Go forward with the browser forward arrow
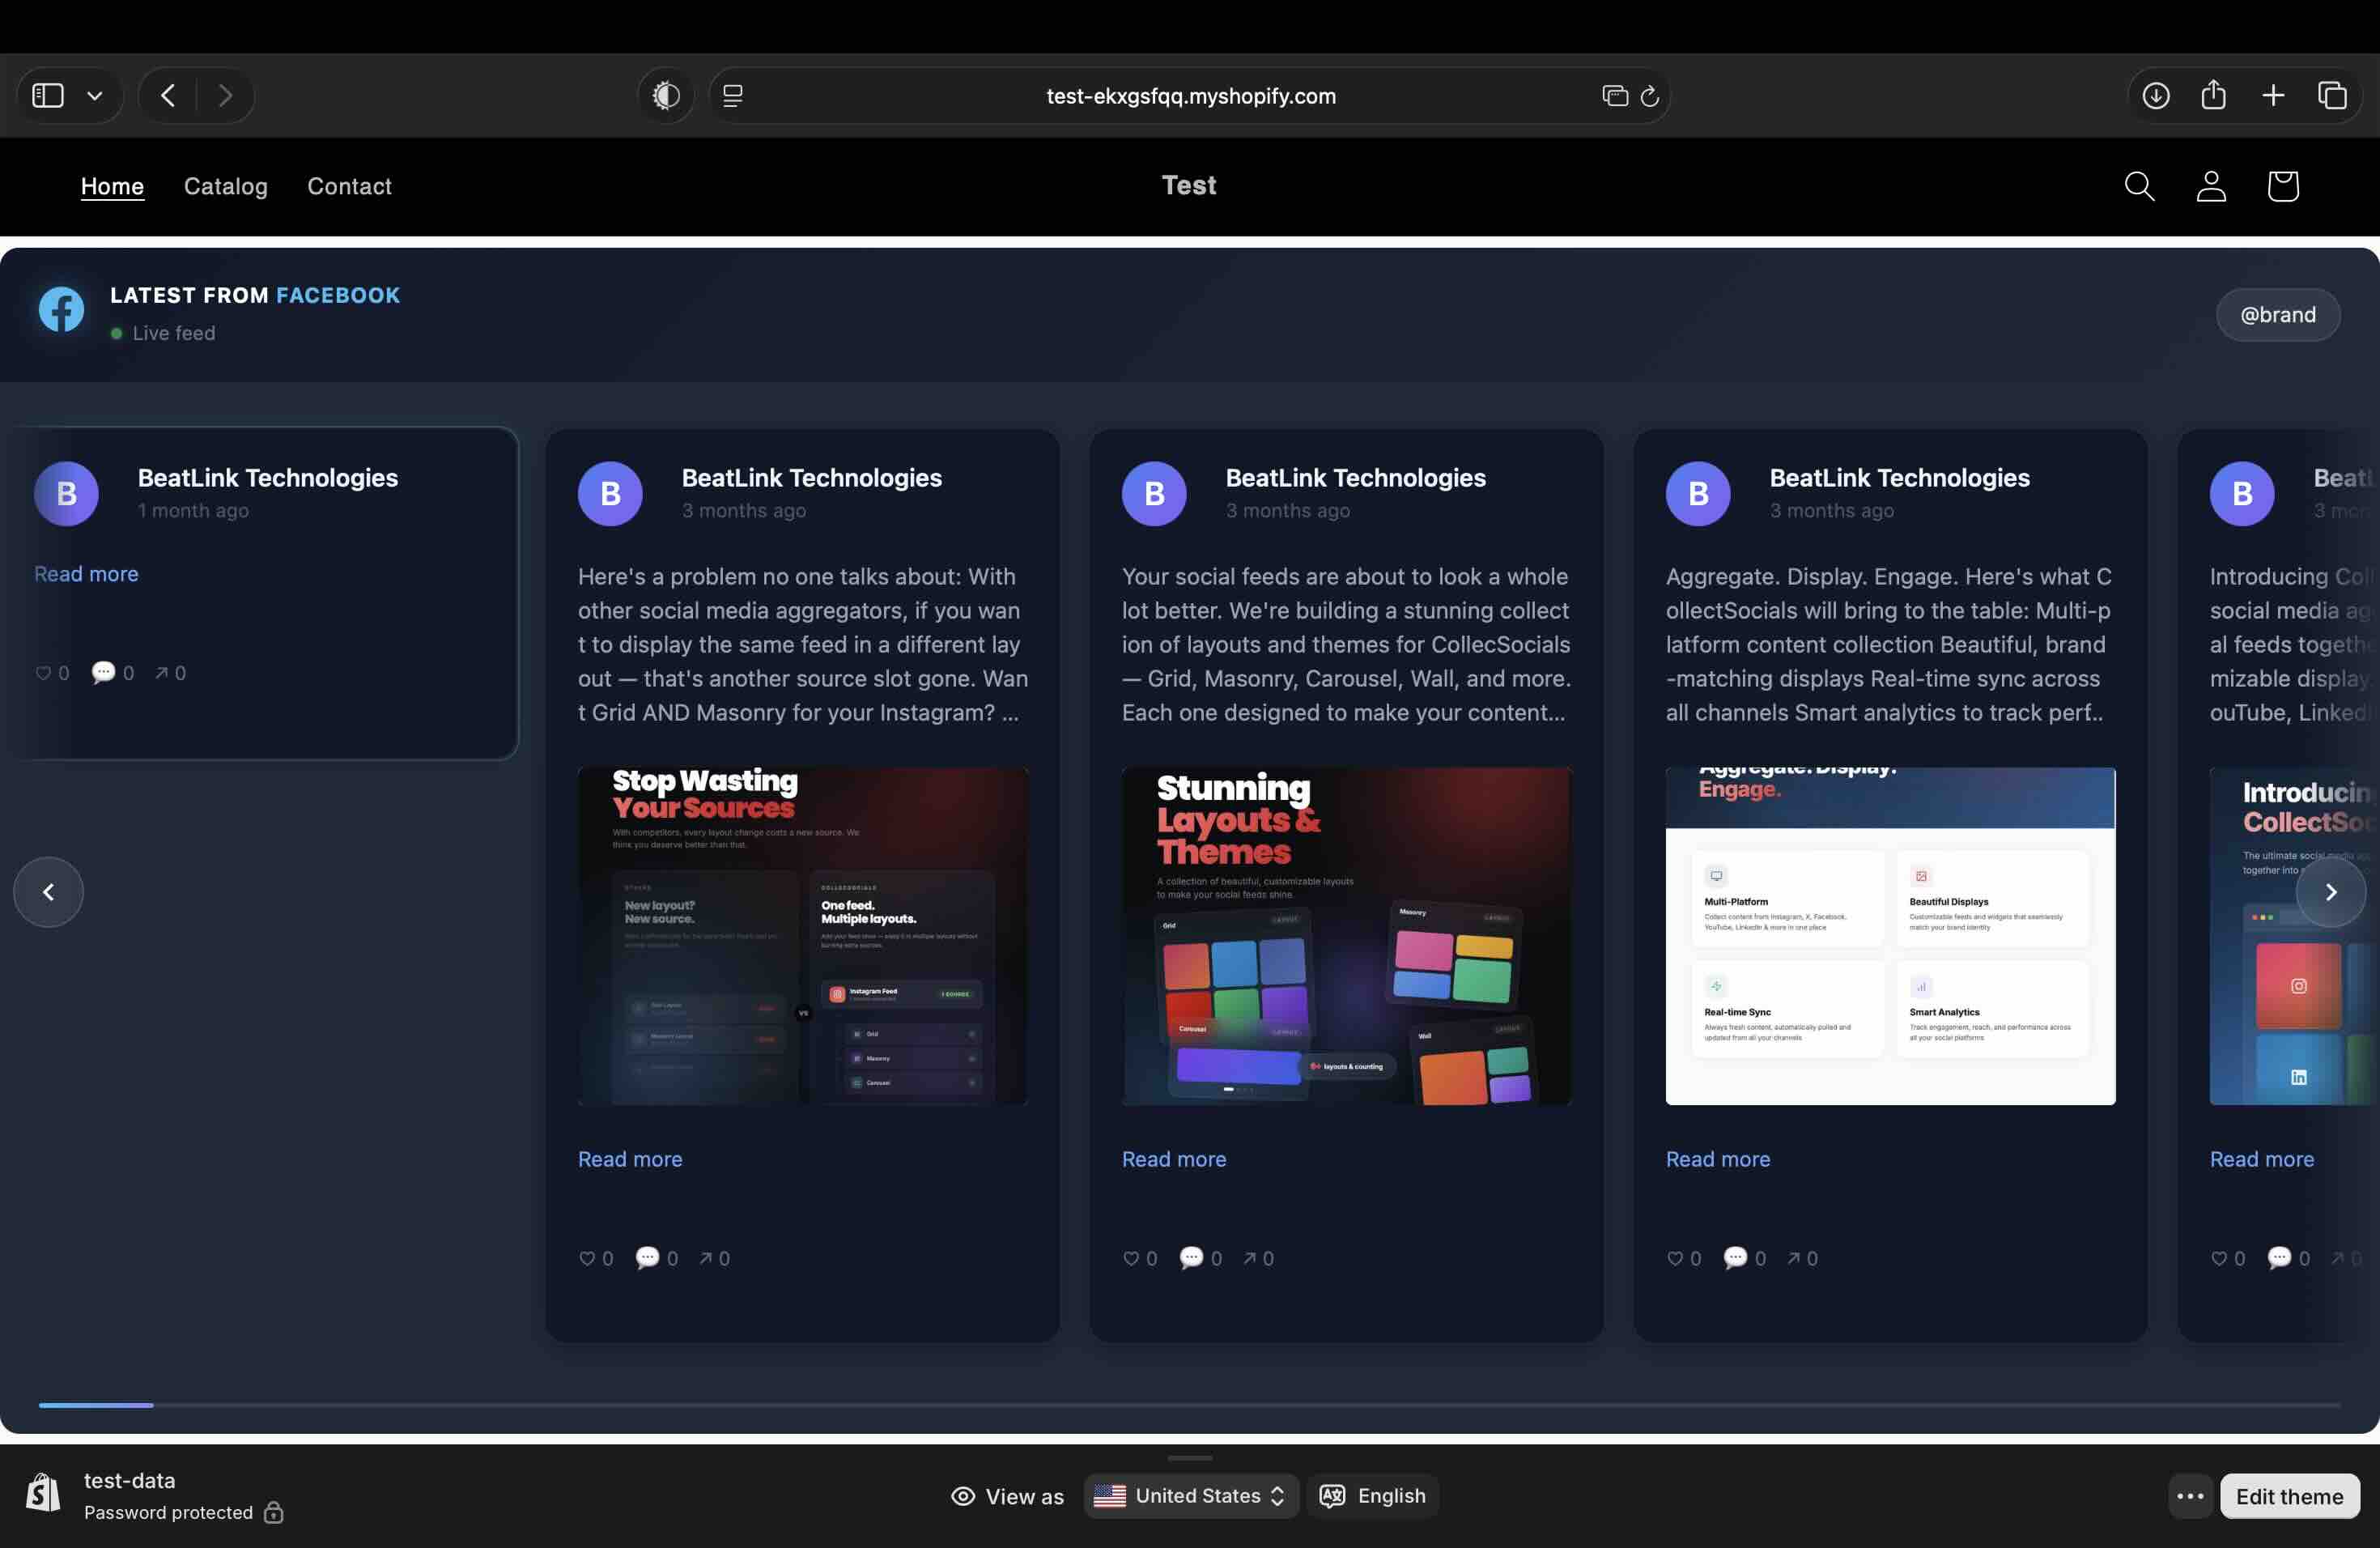Viewport: 2380px width, 1548px height. [225, 96]
